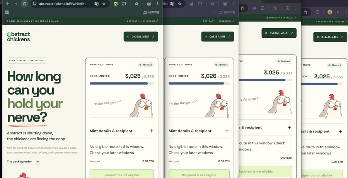Open the 0xE367…1Dff wallet button
This screenshot has height=178, width=348.
pos(217,37)
